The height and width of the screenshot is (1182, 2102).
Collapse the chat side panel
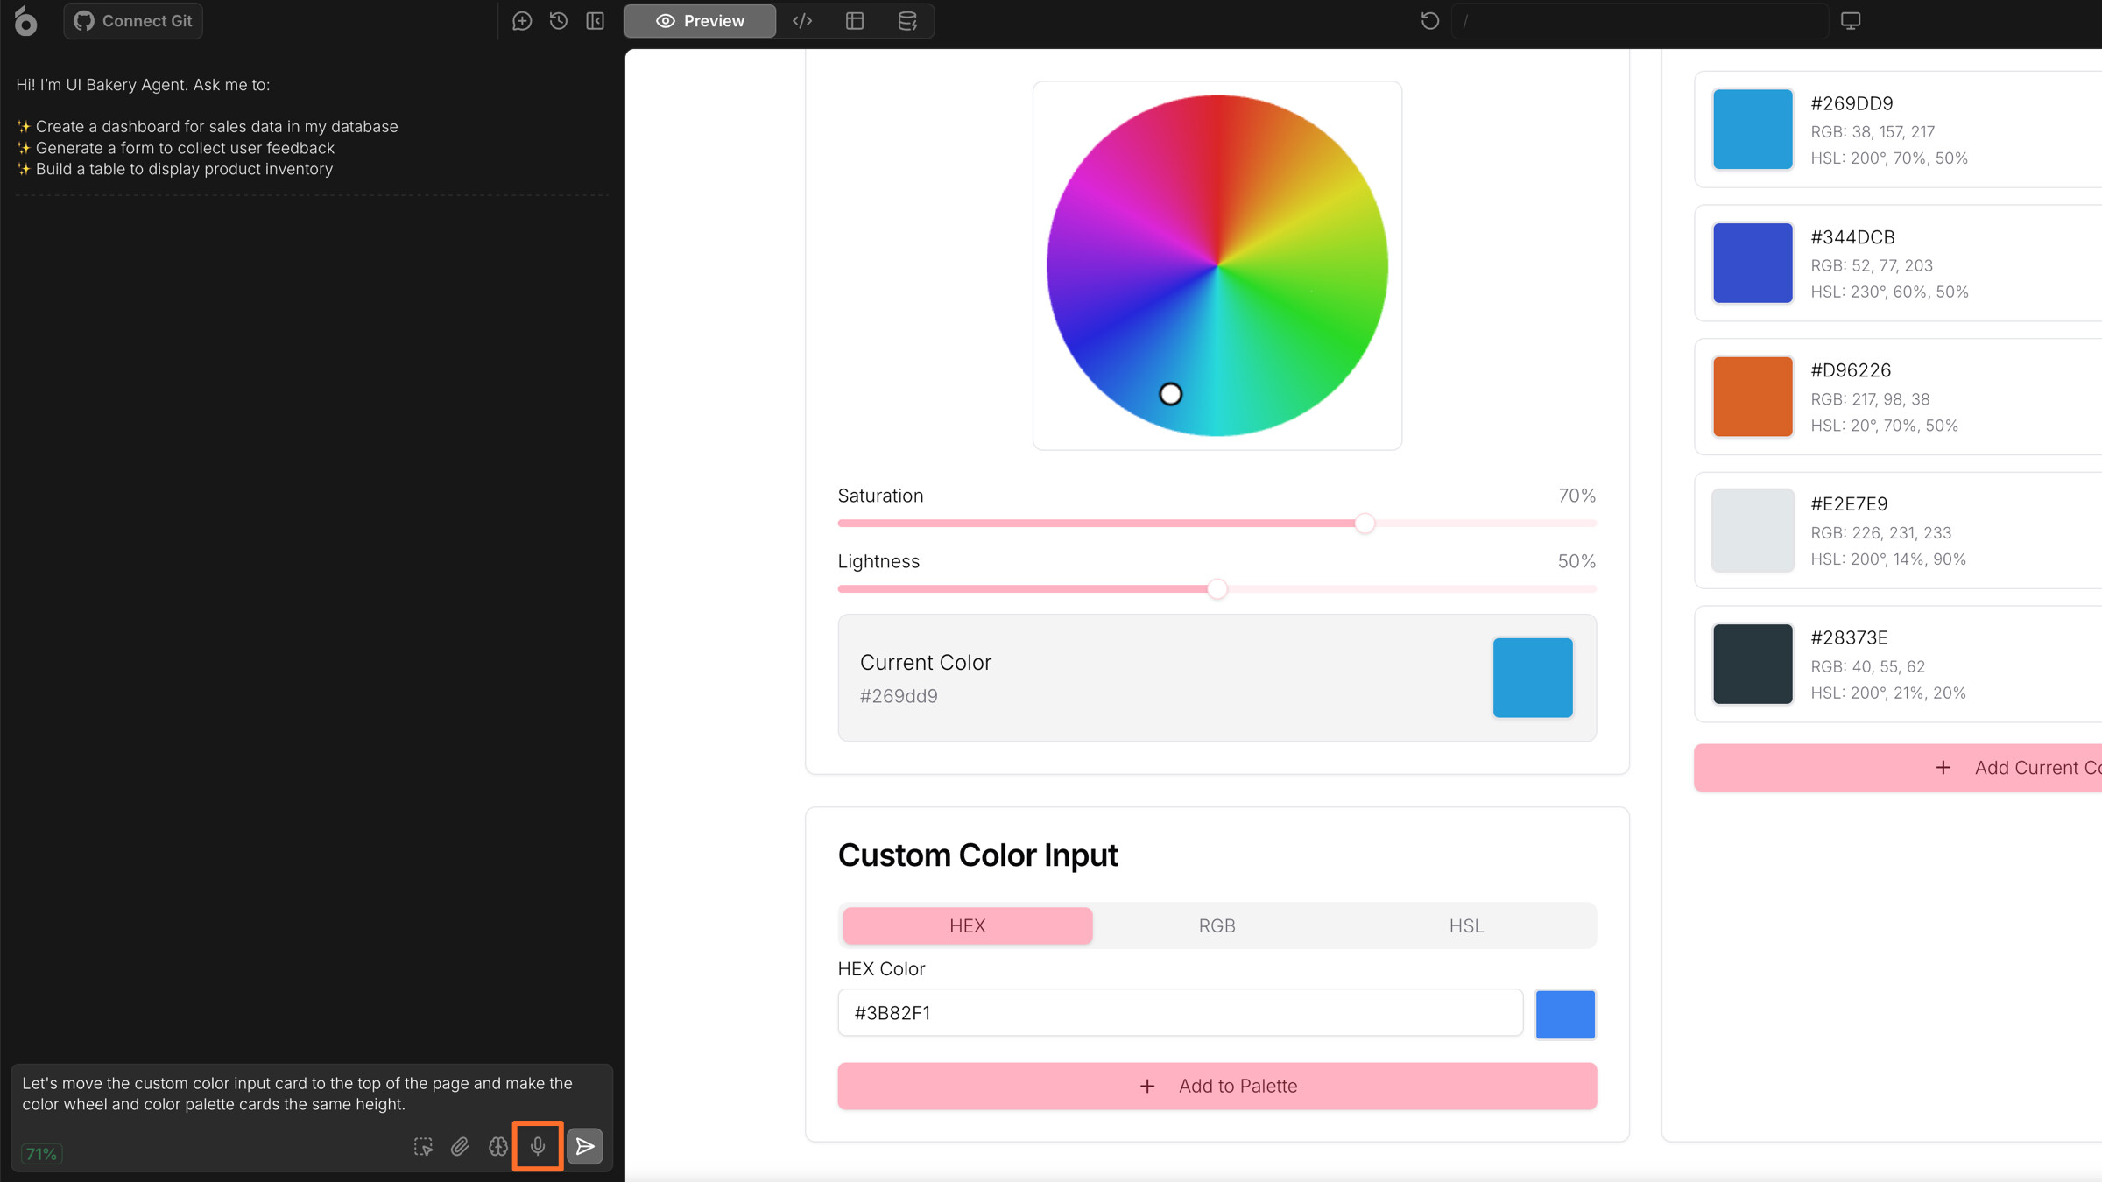point(596,21)
